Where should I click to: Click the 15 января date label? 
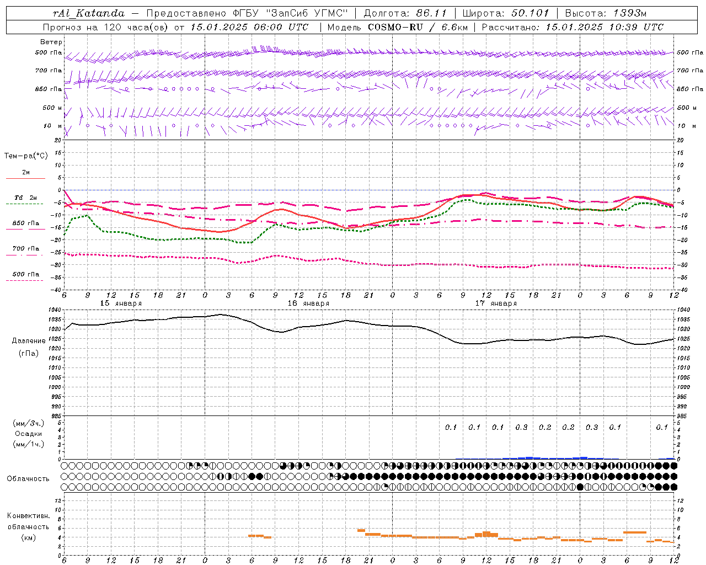(121, 303)
